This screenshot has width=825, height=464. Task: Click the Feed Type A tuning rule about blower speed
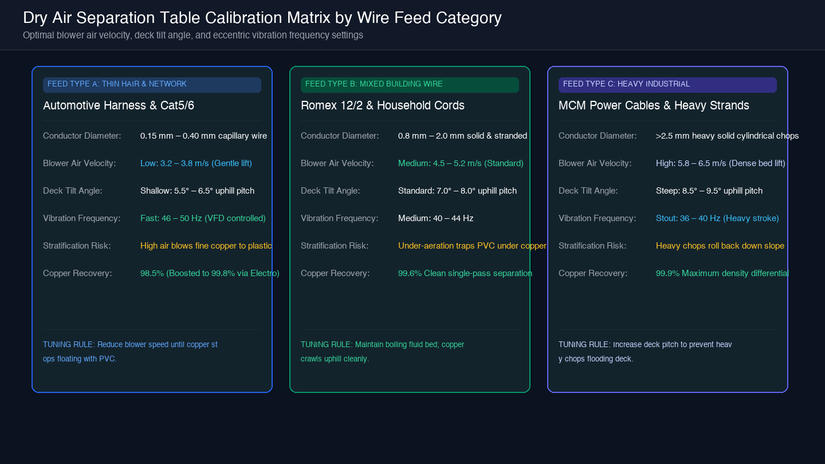coord(130,352)
